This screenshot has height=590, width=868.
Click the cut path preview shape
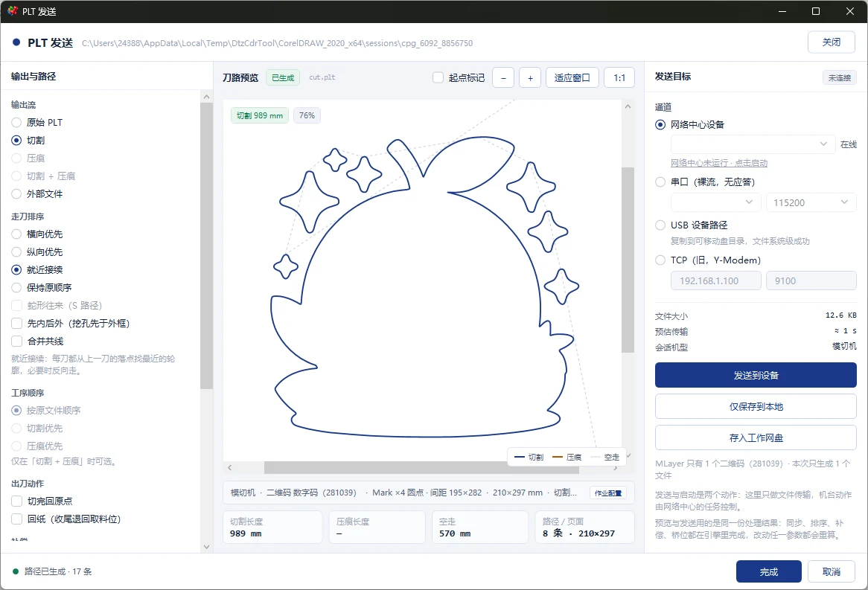point(425,286)
